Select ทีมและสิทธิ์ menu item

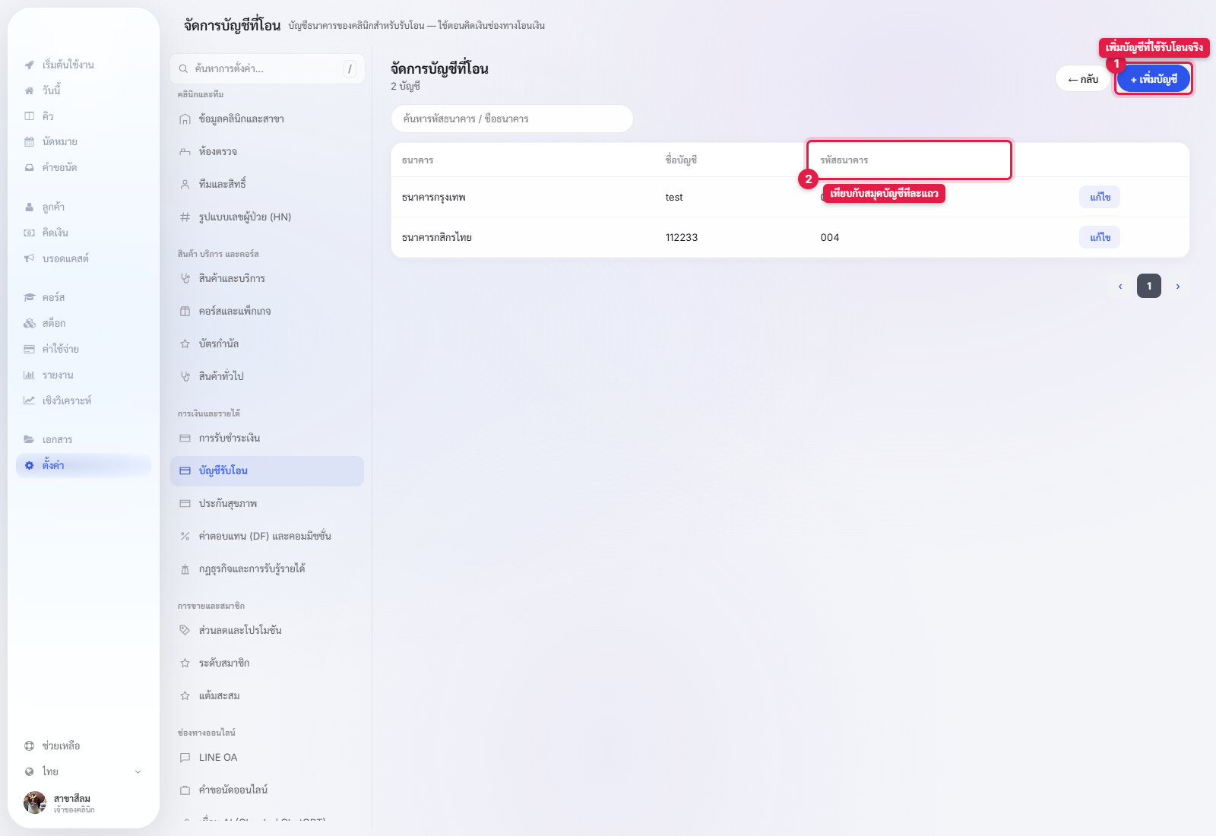coord(267,185)
